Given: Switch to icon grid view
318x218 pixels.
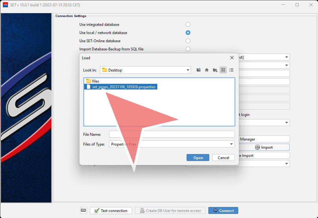Looking at the screenshot, I should [223, 70].
